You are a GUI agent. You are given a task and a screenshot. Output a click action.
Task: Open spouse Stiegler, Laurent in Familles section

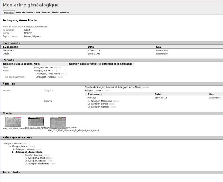pyautogui.click(x=94, y=90)
